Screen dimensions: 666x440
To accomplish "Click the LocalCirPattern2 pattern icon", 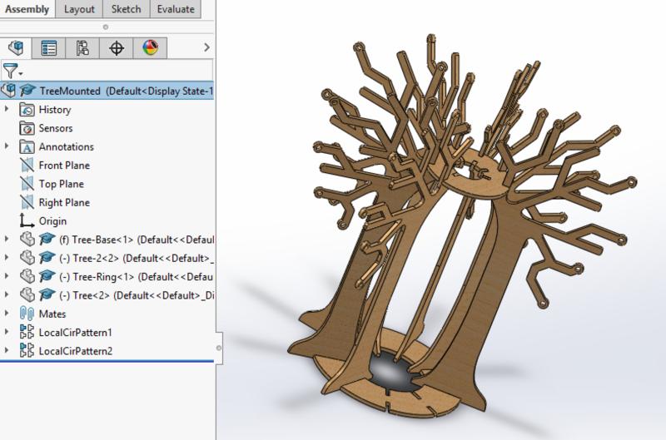I will (27, 350).
